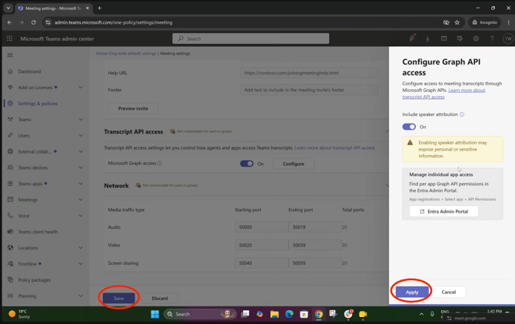Click Cancel in Configure Graph API panel

pyautogui.click(x=449, y=292)
